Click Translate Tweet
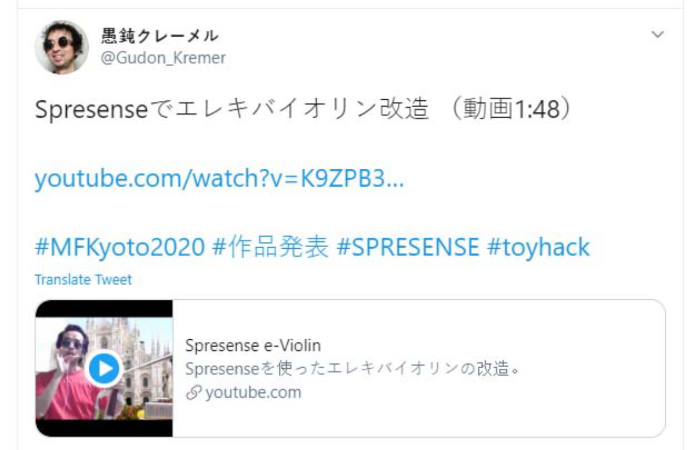The height and width of the screenshot is (450, 696). coord(84,280)
